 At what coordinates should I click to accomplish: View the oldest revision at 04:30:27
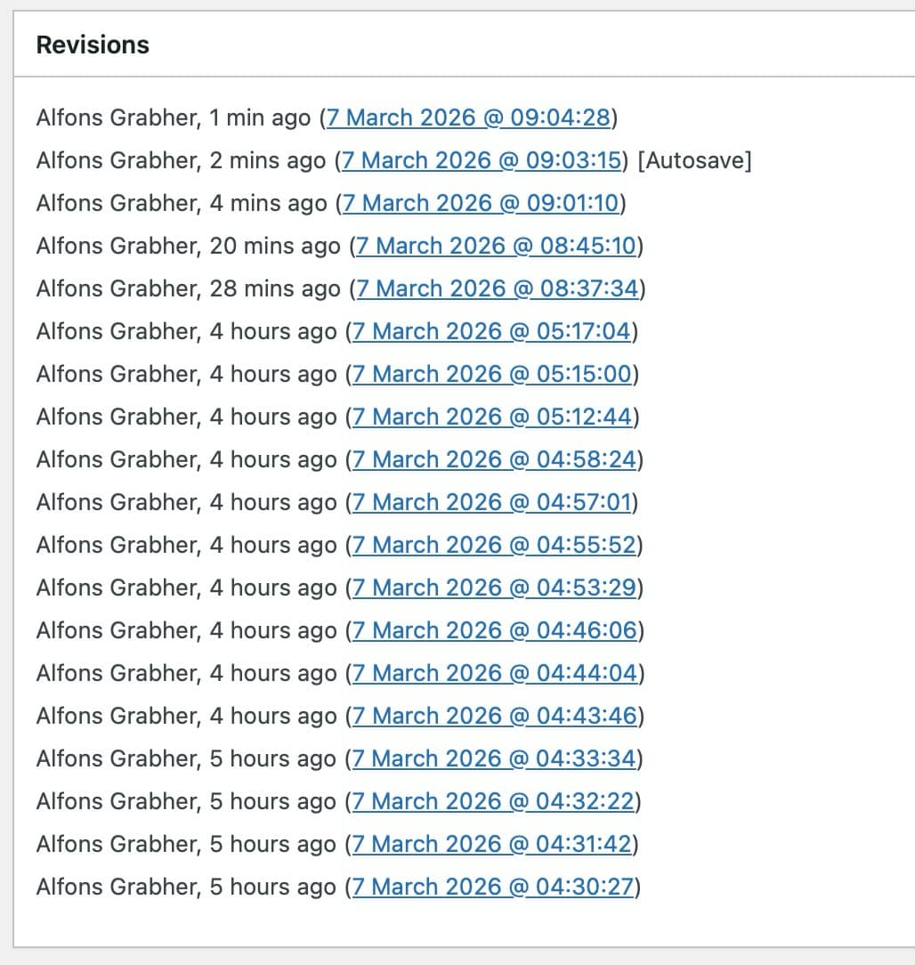(x=493, y=887)
